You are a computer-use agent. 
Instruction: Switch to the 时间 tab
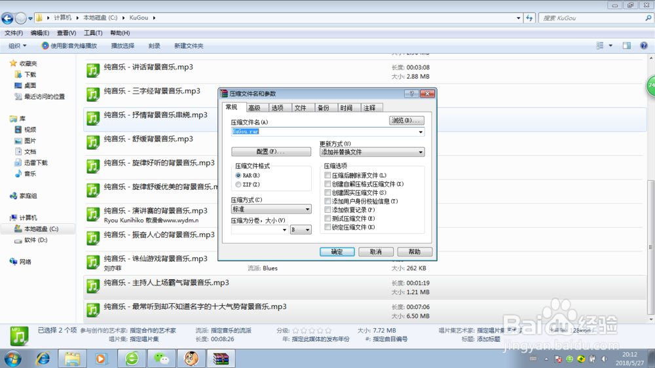346,108
